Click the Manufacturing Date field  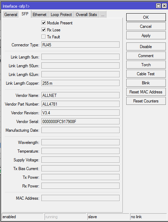click(x=80, y=130)
